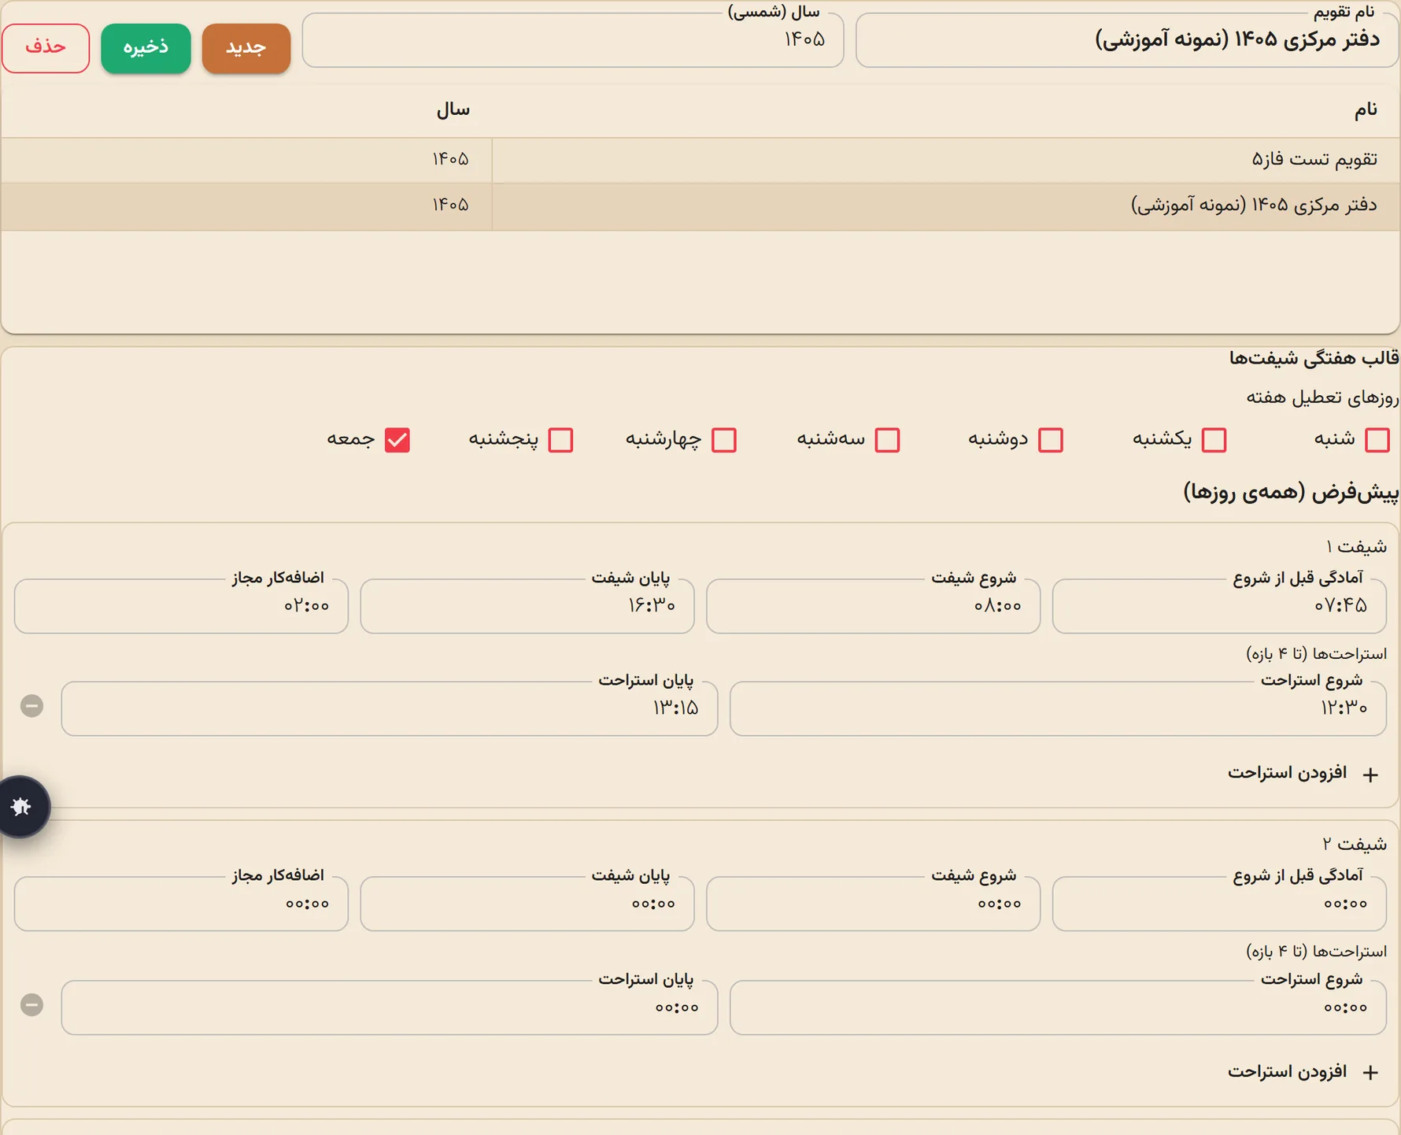Edit شیفت ۱ اضافه‌کار مجاز field
The height and width of the screenshot is (1135, 1401).
(x=181, y=606)
